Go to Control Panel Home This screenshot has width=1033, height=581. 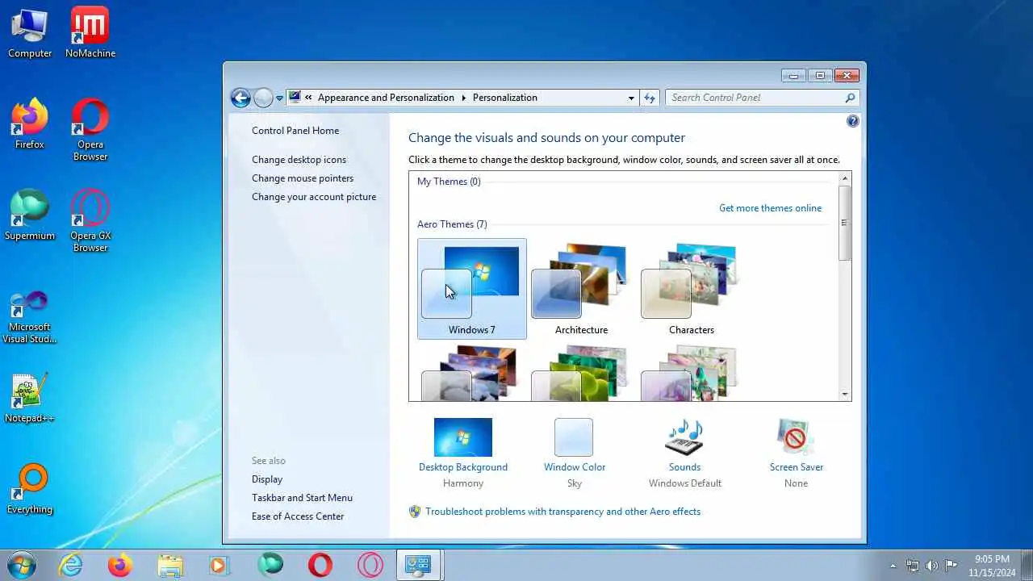295,131
